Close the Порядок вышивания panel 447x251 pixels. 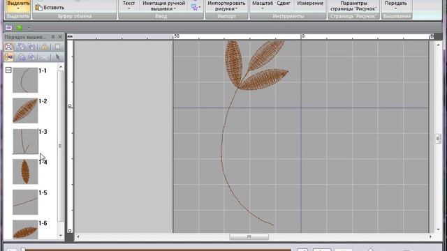[60, 37]
